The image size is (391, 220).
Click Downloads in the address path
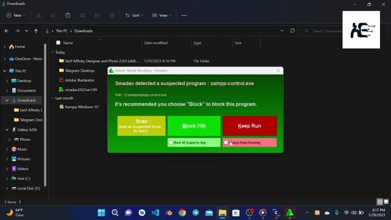(83, 31)
